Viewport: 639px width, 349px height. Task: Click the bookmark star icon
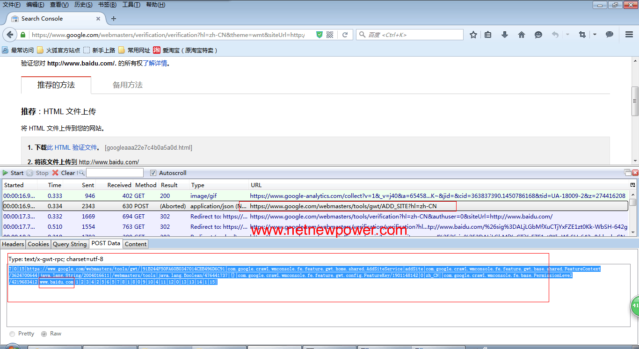tap(473, 35)
